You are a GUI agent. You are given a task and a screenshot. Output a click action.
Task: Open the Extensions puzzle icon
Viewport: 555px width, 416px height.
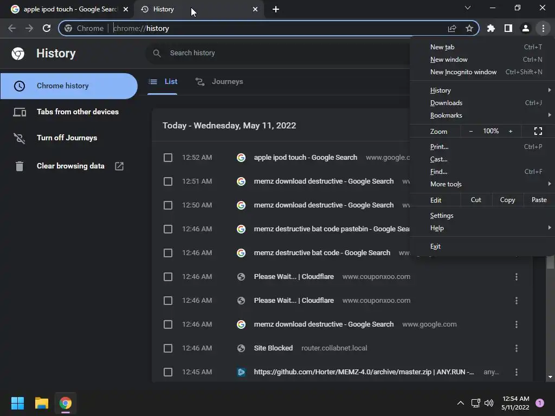pyautogui.click(x=491, y=28)
